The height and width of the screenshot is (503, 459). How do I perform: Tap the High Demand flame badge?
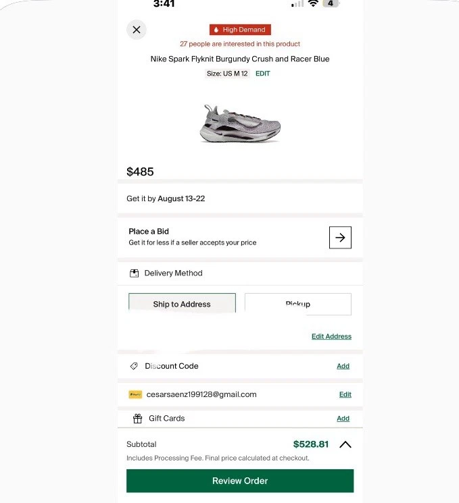click(x=240, y=30)
